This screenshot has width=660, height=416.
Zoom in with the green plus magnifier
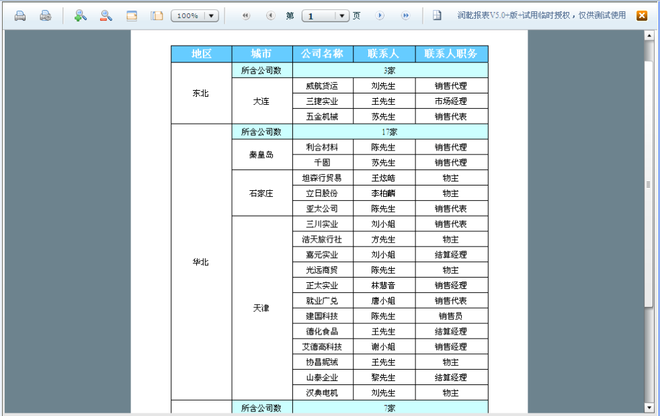(80, 16)
